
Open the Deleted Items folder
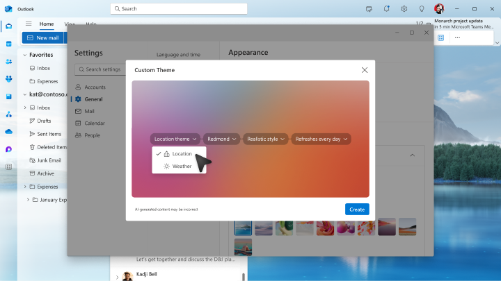point(48,147)
